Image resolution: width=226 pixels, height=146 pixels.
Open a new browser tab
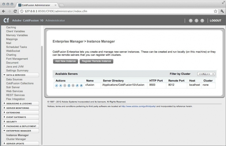[62, 5]
